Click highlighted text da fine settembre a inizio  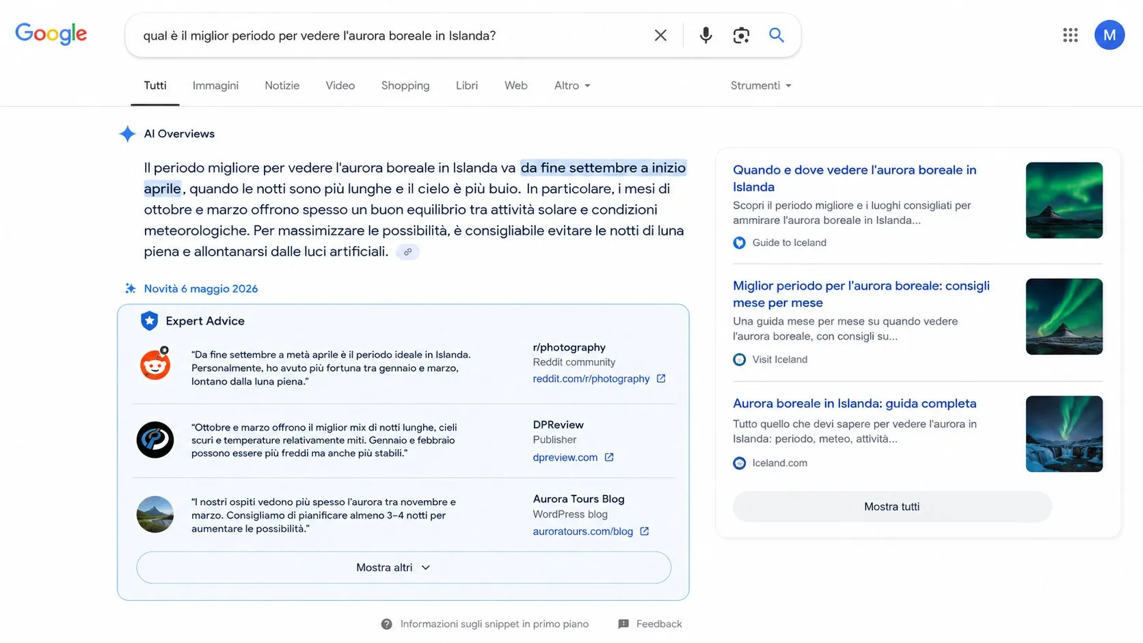pyautogui.click(x=603, y=168)
